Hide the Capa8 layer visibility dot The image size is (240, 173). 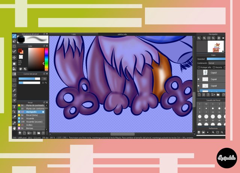[198, 86]
